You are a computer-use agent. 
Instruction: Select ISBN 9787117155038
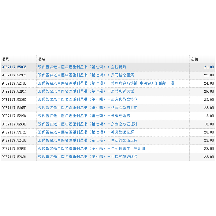(x=14, y=67)
